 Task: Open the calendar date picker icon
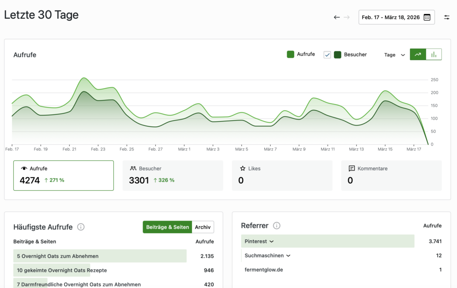click(x=427, y=17)
